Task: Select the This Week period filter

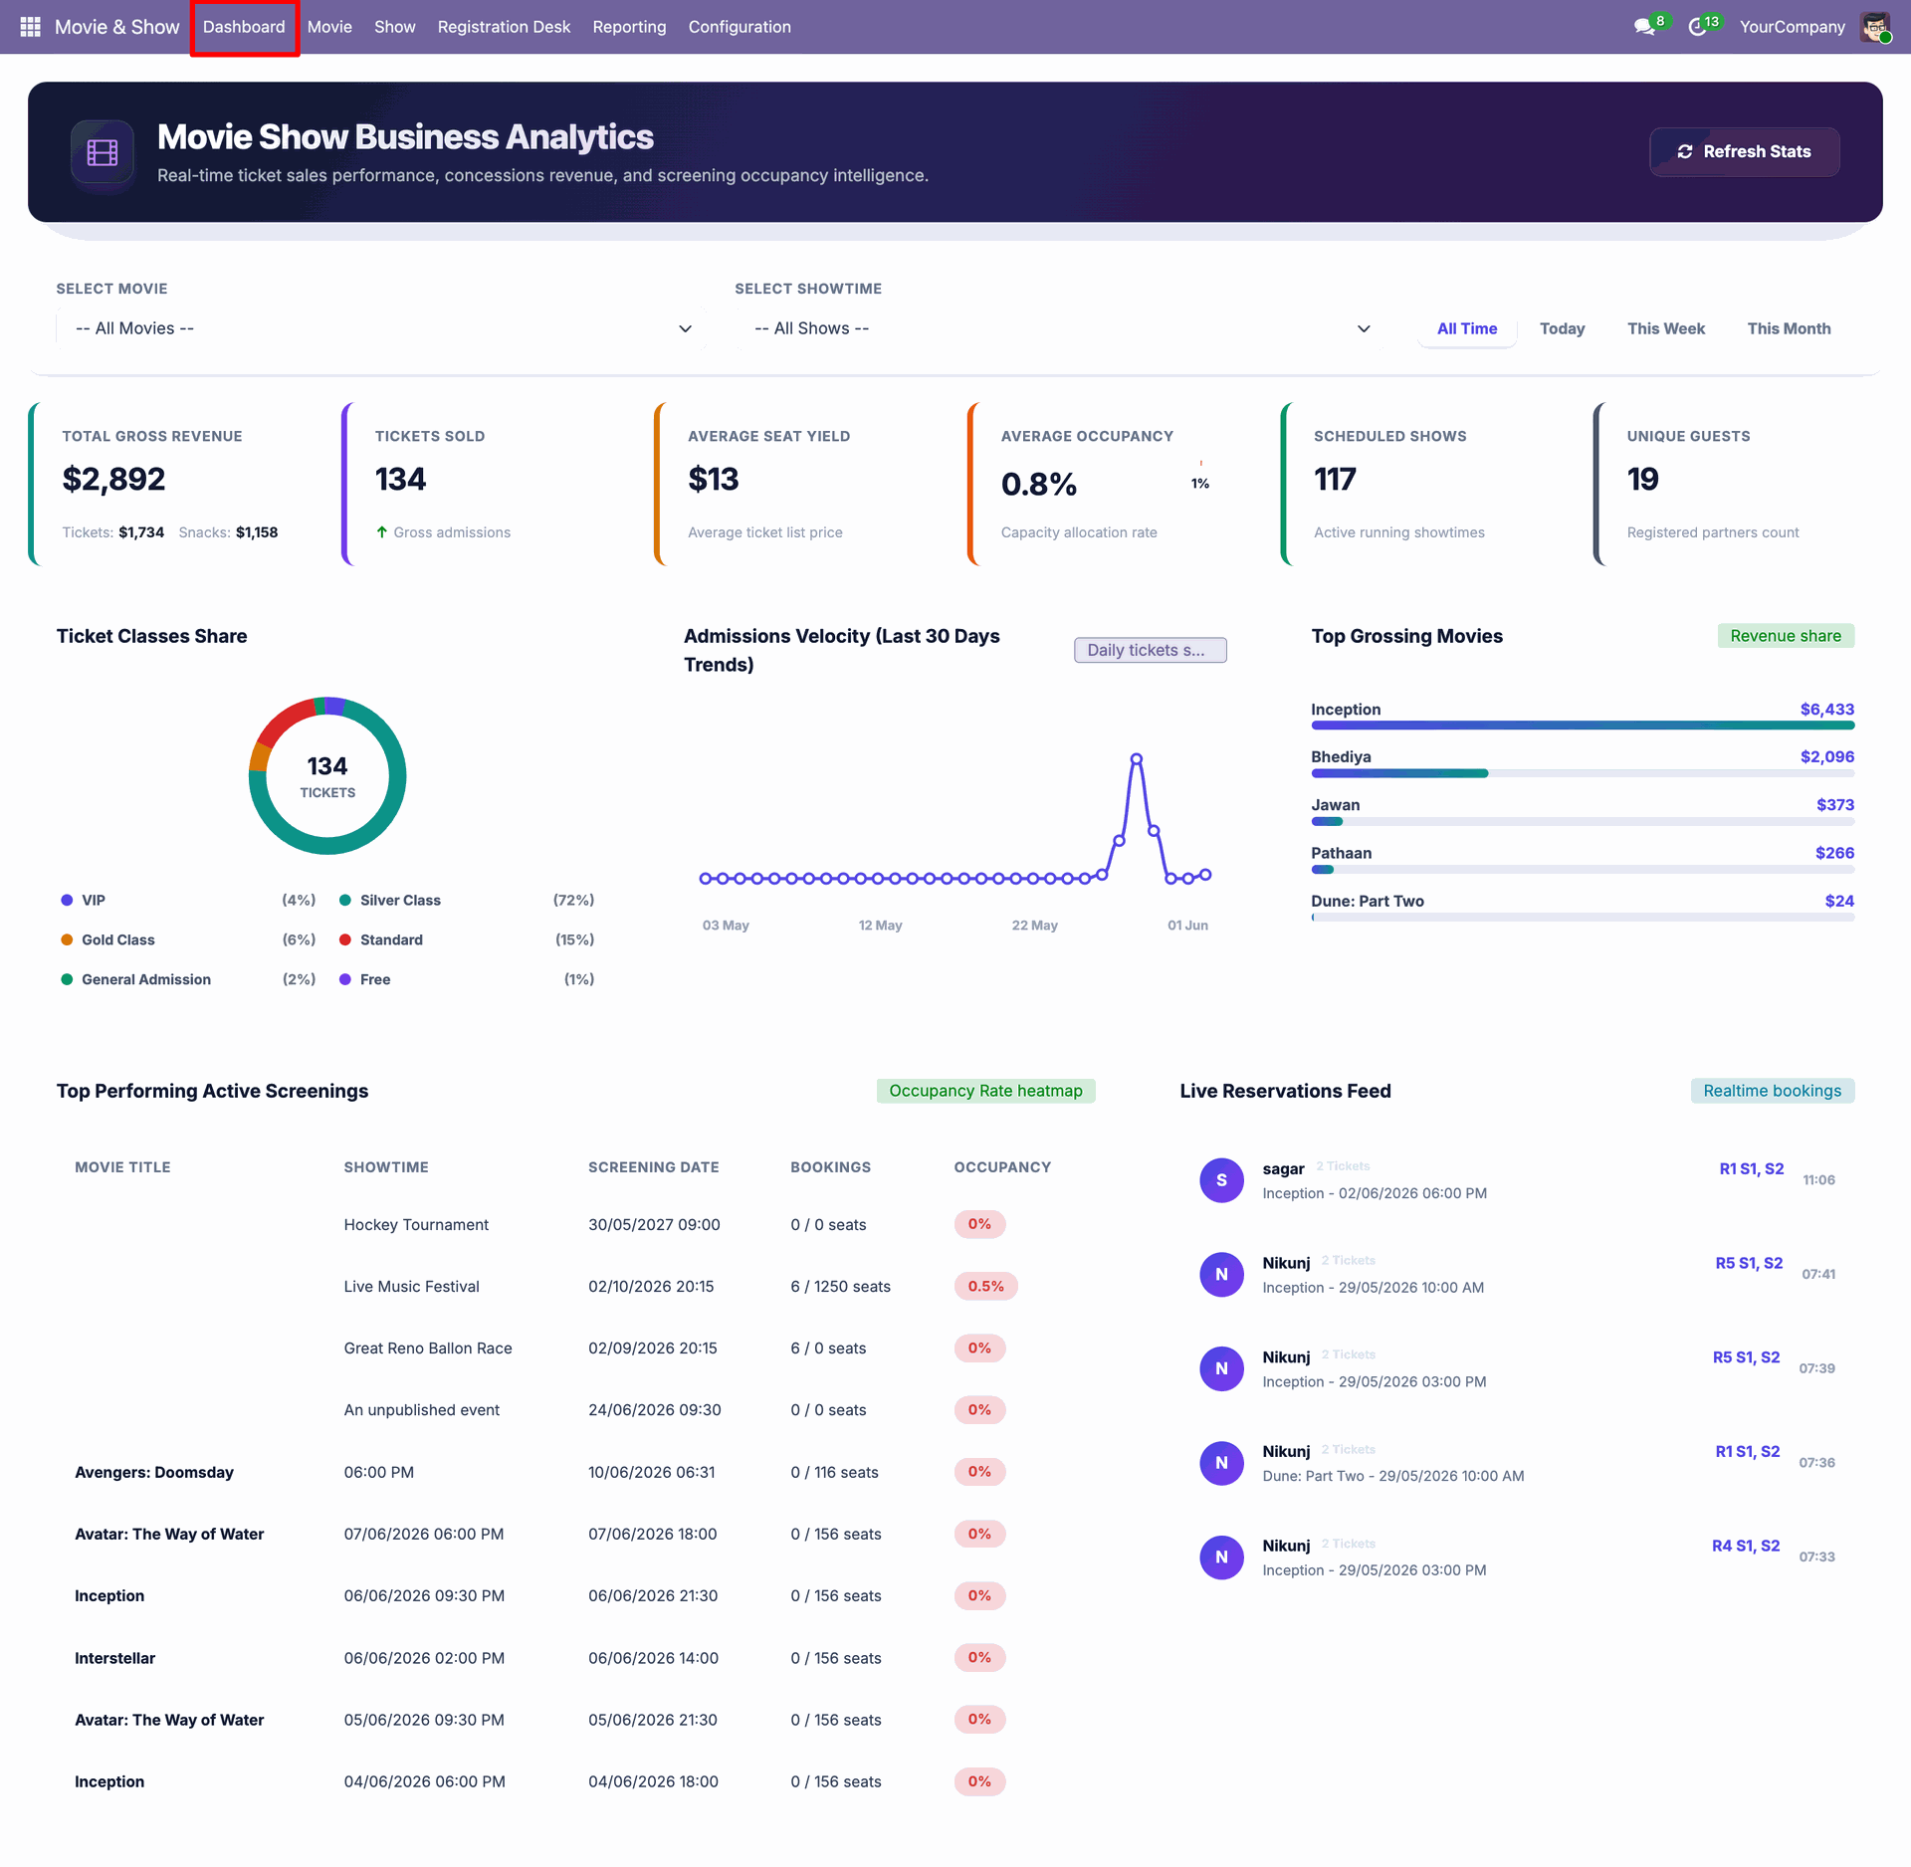Action: (x=1666, y=328)
